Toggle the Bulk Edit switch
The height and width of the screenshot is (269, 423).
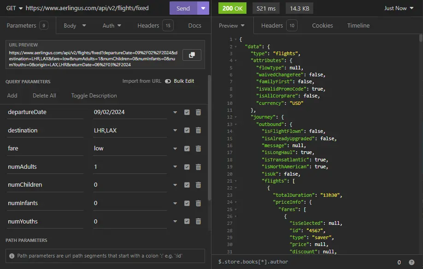[x=168, y=81]
